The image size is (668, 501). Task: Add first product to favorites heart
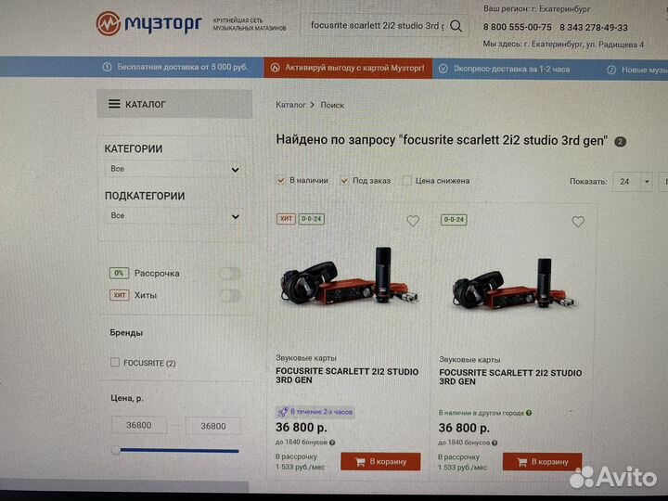412,221
